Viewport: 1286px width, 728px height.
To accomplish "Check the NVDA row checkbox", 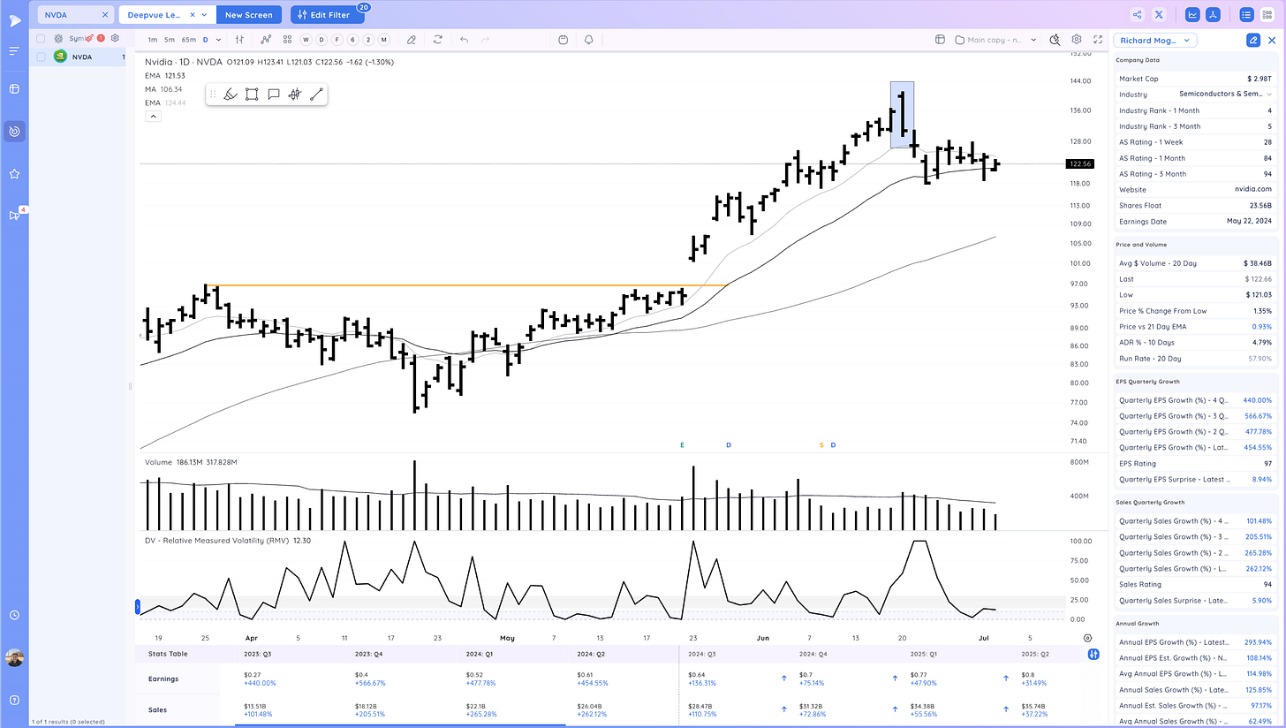I will click(x=42, y=57).
